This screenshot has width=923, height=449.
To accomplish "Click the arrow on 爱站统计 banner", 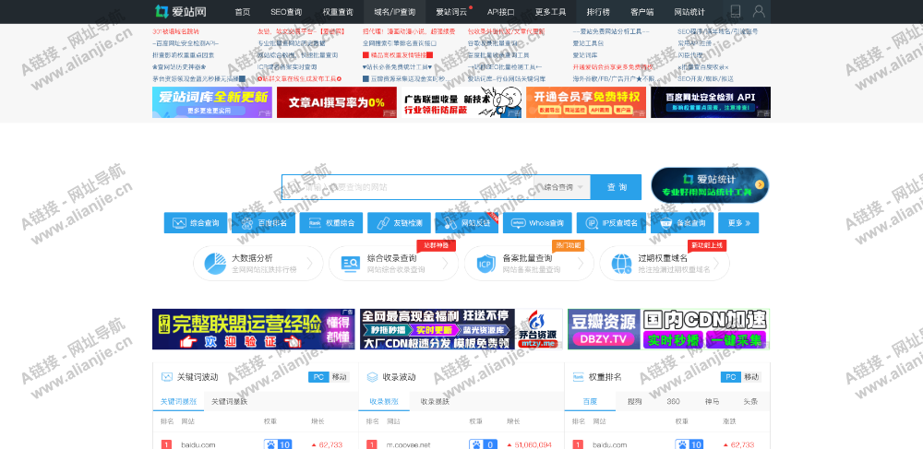I will pyautogui.click(x=760, y=184).
